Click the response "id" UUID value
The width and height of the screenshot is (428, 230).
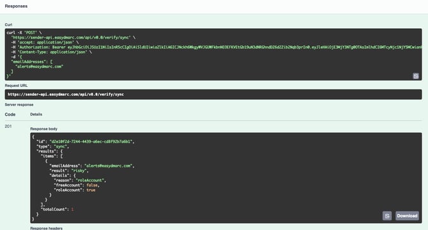[91, 142]
